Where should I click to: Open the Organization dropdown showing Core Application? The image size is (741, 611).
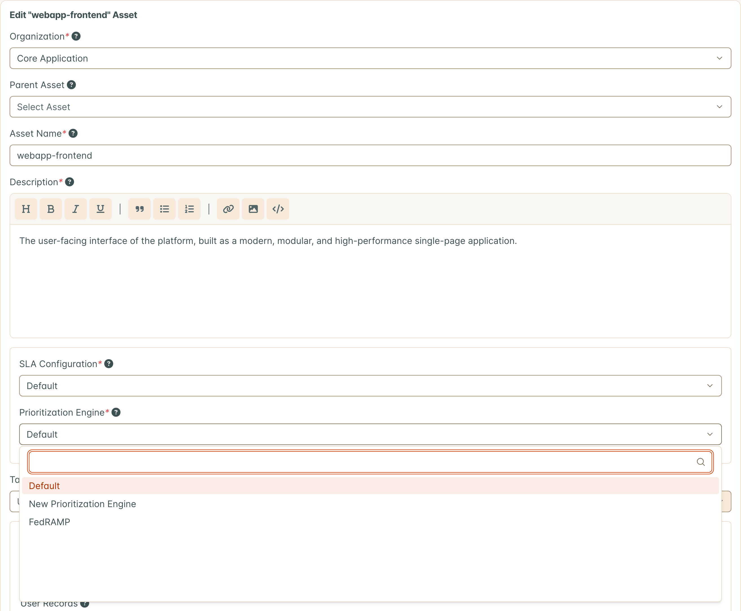coord(370,58)
